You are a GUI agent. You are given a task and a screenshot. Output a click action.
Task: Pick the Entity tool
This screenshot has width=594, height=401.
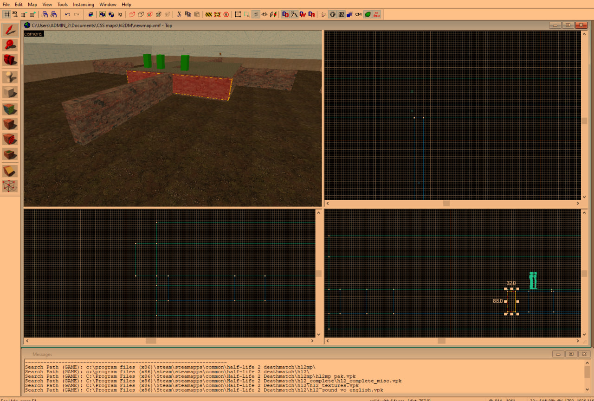tap(10, 76)
